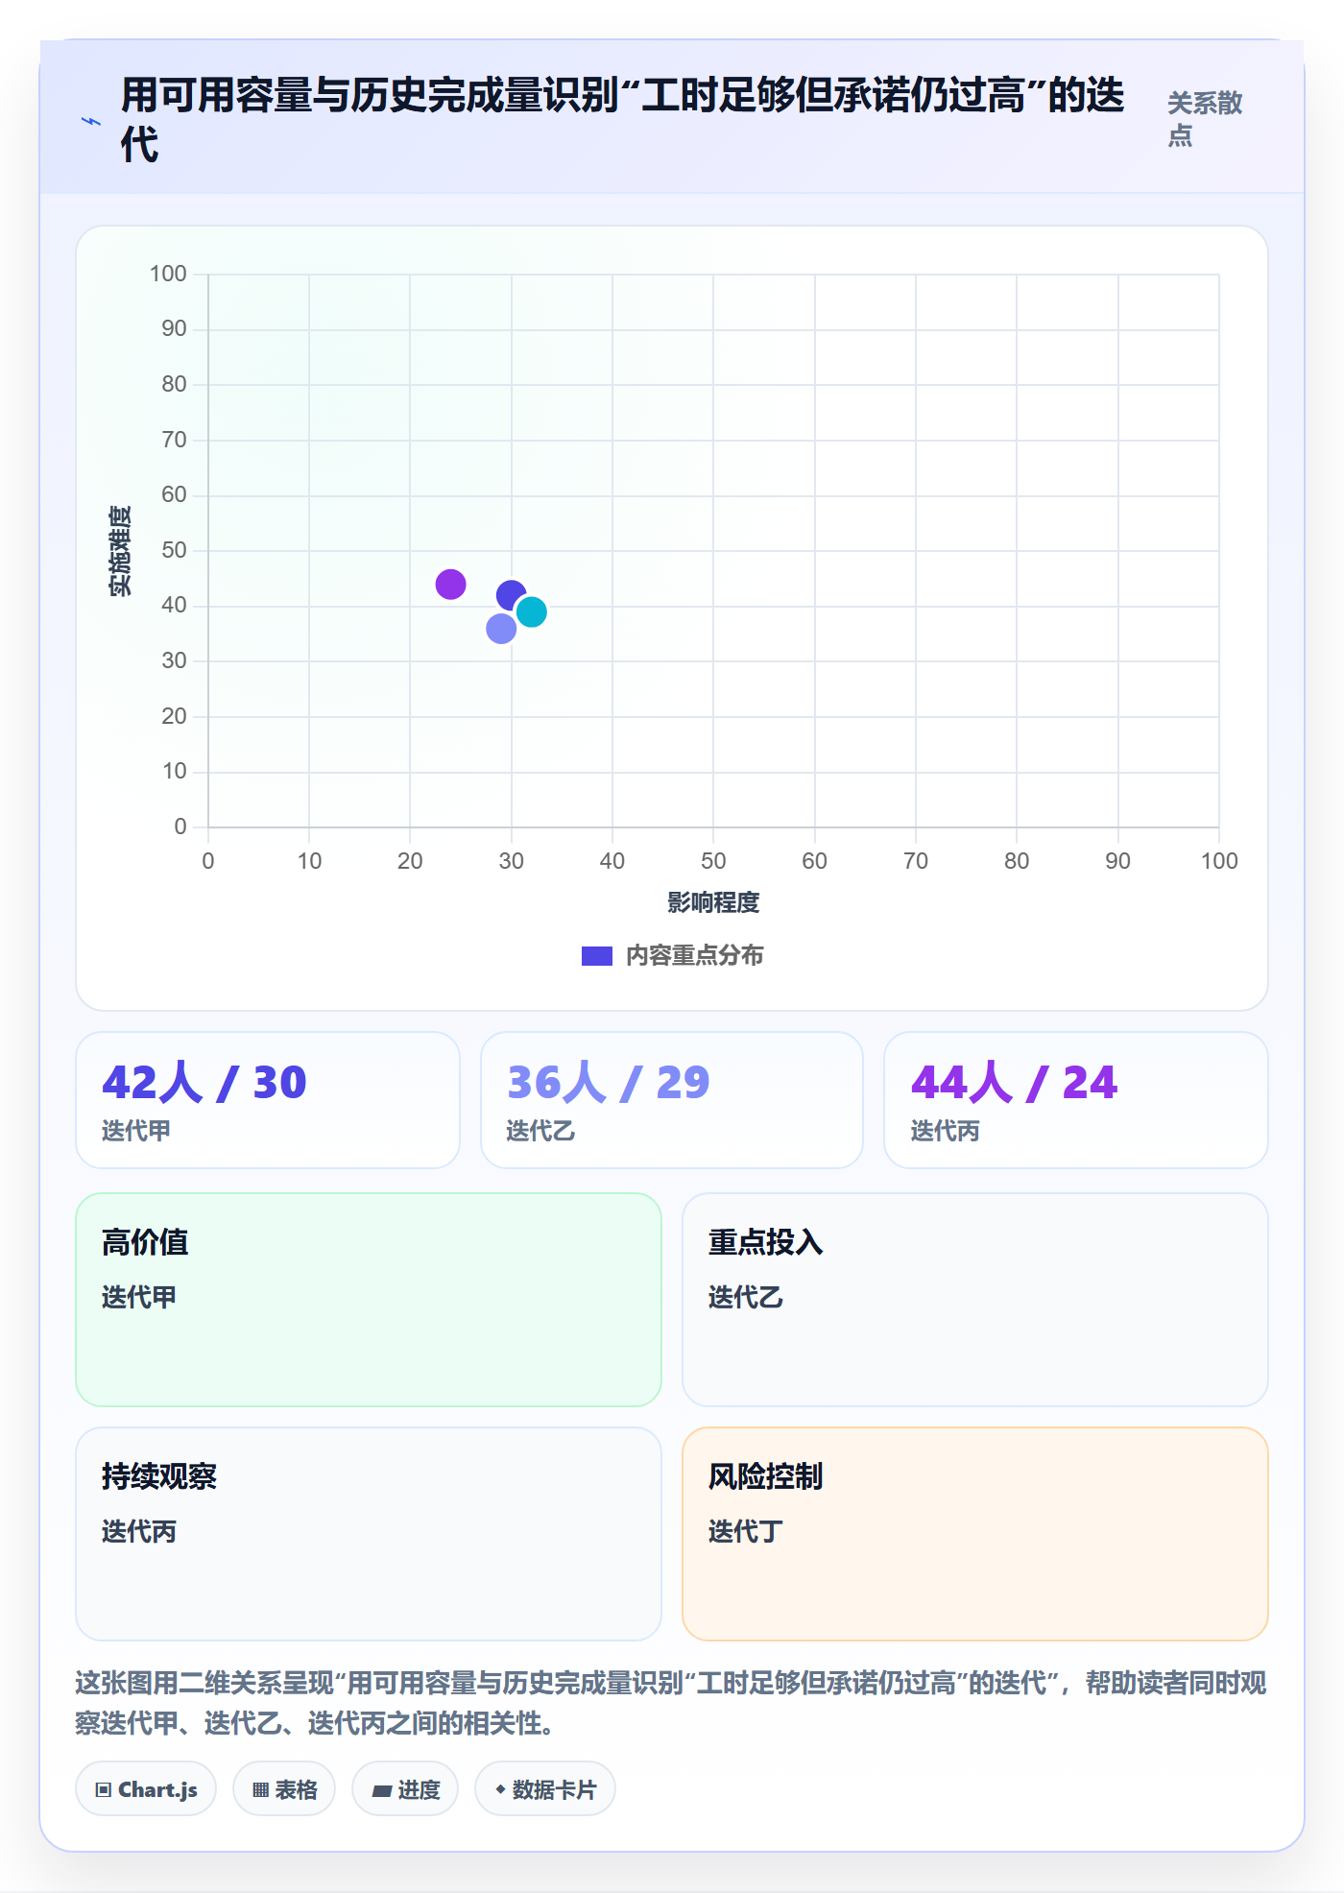Viewport: 1344px width, 1893px height.
Task: Click the description paragraph starting with 这张图用二维关系
Action: [671, 1703]
